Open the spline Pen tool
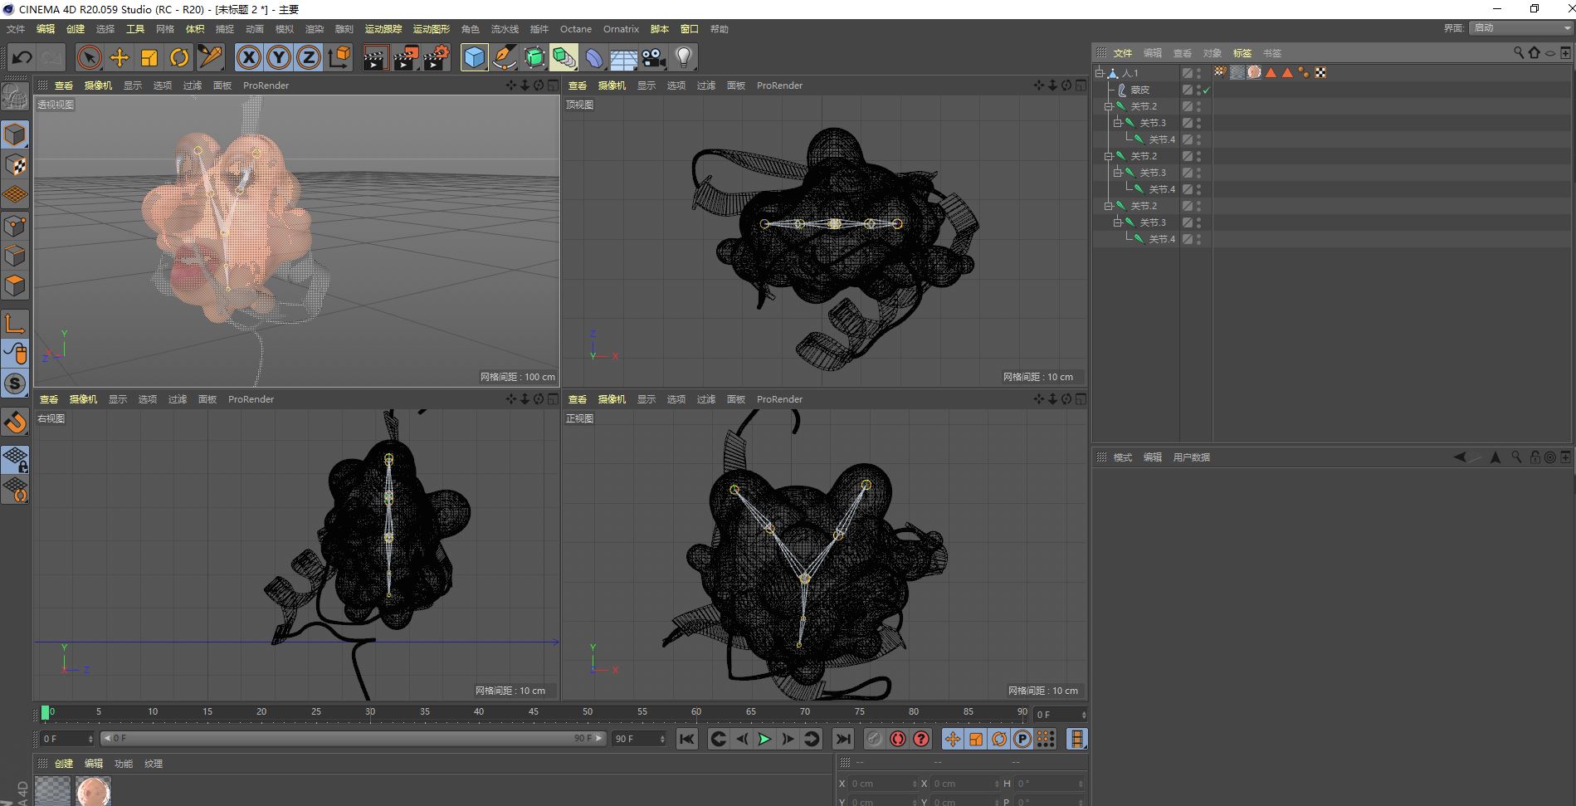1576x806 pixels. [505, 57]
